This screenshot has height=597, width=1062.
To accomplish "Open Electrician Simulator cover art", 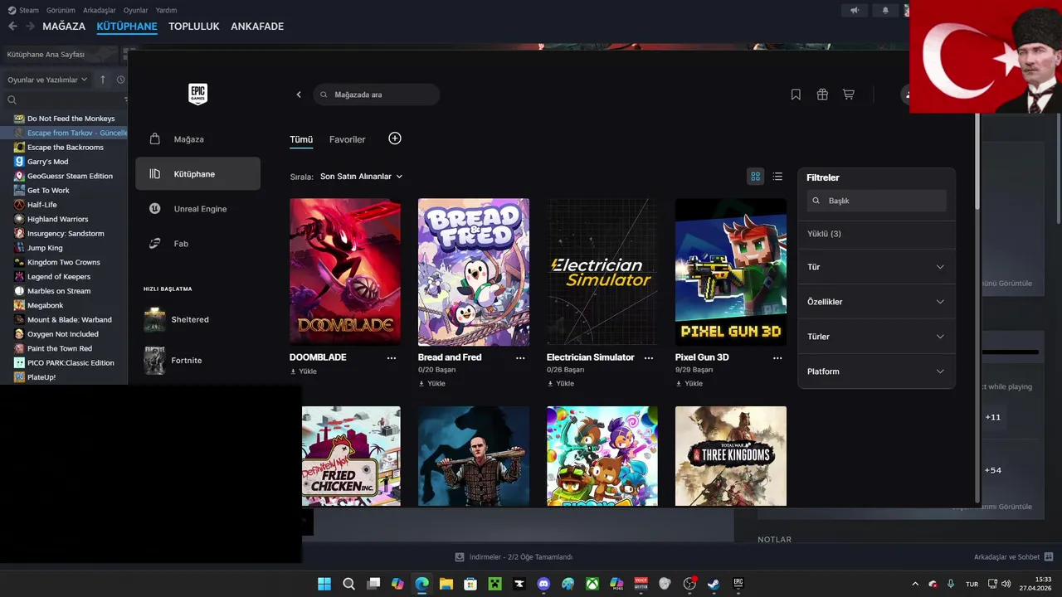I will pos(602,272).
